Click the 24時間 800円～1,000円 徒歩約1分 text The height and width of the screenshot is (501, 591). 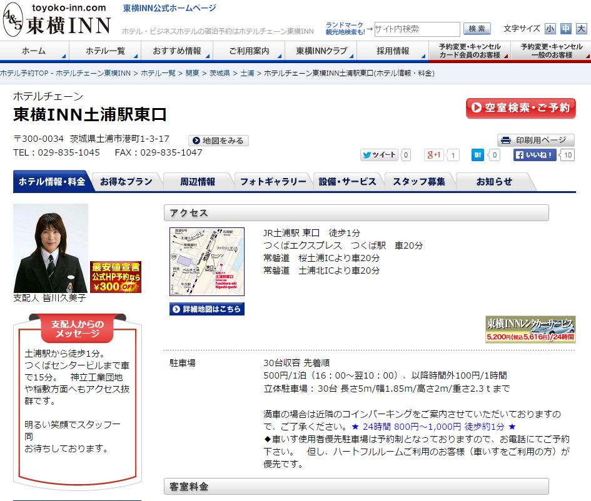(433, 427)
